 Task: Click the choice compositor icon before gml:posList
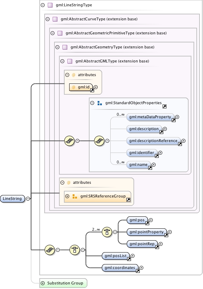[x=74, y=250]
